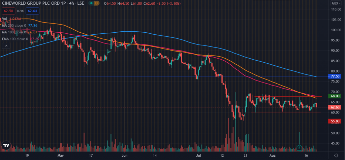Click the 0.14 spread value
The image size is (345, 160).
[x=21, y=10]
